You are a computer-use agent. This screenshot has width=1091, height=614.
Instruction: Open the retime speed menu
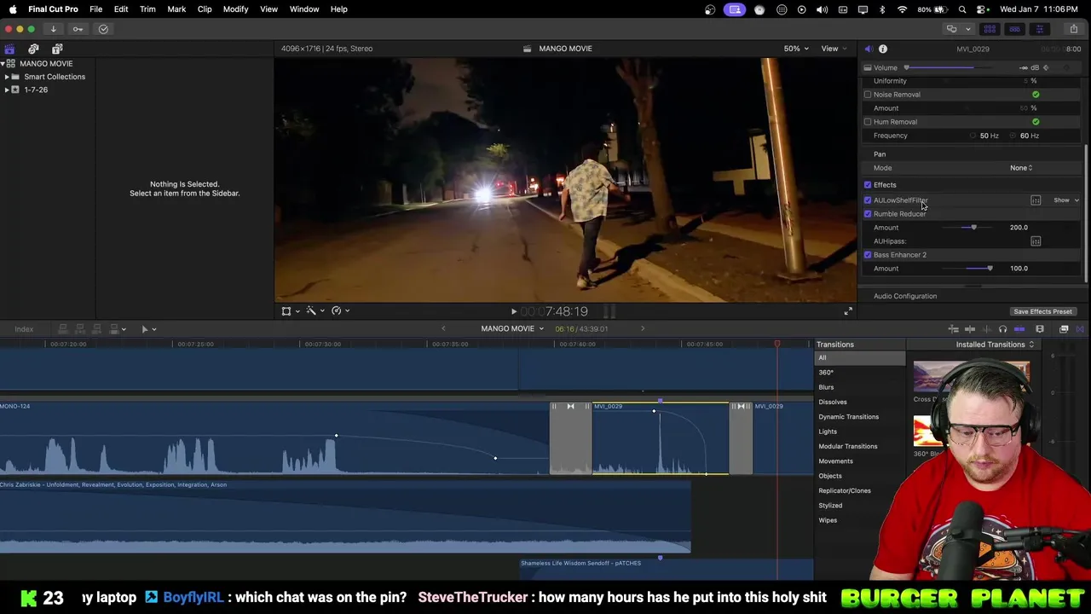point(340,311)
